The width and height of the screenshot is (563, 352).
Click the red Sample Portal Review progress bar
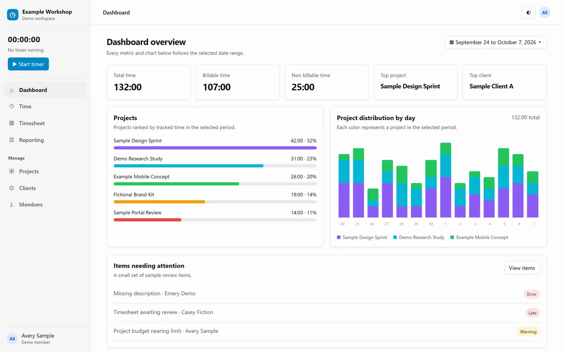(147, 220)
